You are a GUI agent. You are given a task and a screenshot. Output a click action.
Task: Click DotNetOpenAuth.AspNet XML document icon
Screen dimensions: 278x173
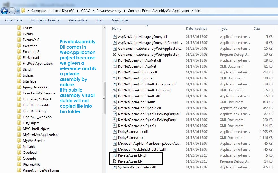tap(115, 66)
